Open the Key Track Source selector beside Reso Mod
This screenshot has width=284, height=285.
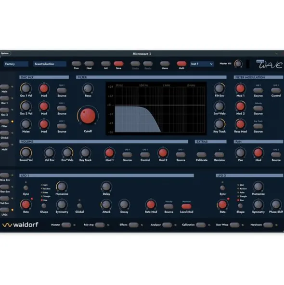click(258, 126)
